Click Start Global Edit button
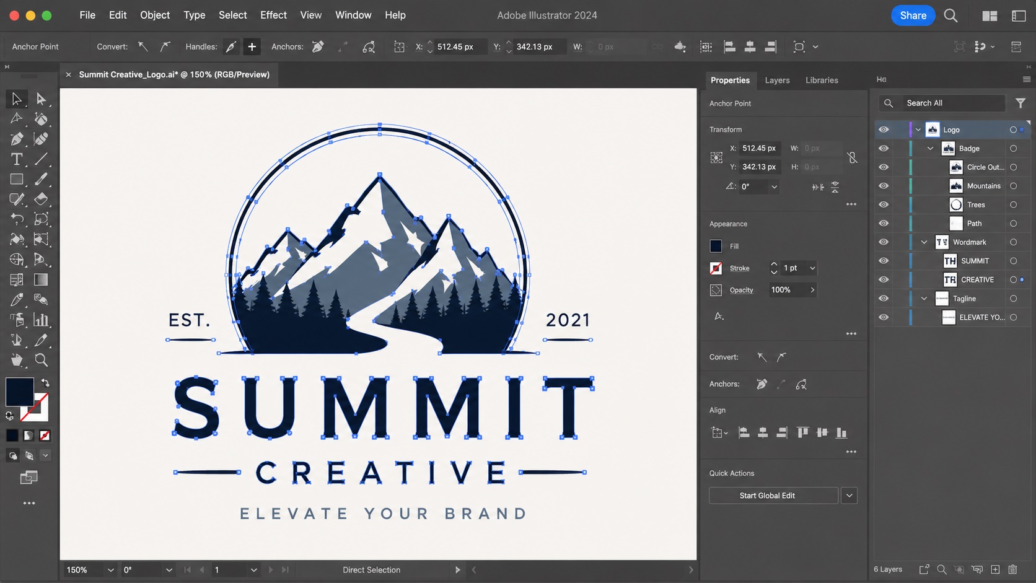This screenshot has width=1036, height=583. point(773,496)
